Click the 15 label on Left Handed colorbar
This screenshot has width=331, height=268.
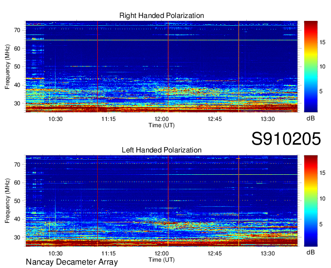(x=322, y=173)
